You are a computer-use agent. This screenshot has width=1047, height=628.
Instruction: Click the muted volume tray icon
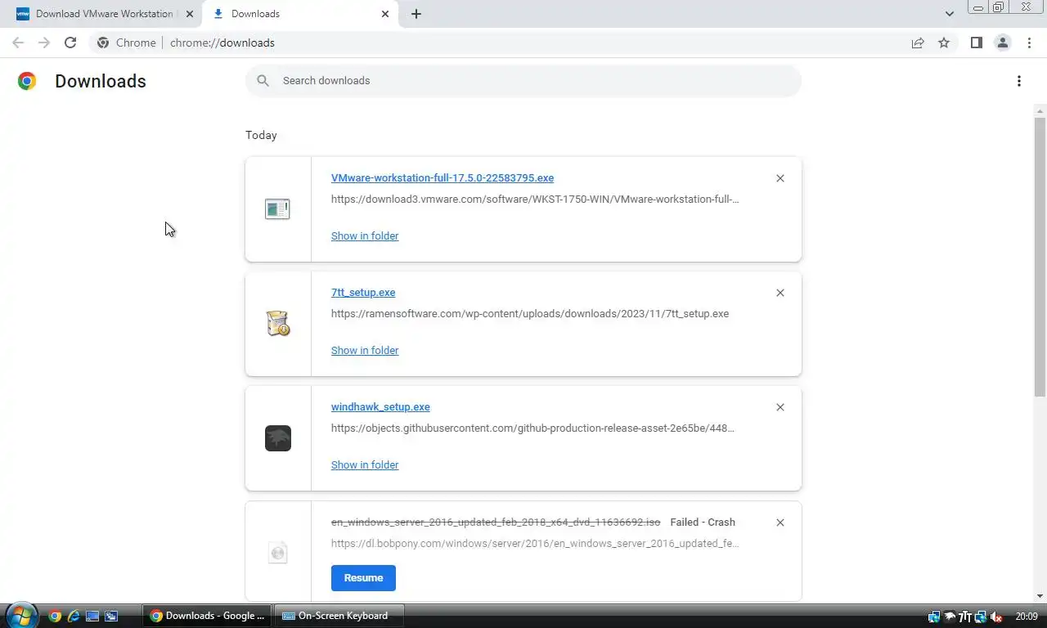point(996,617)
